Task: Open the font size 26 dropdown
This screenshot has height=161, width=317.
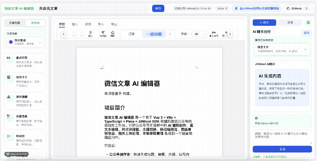Action: tap(199, 34)
